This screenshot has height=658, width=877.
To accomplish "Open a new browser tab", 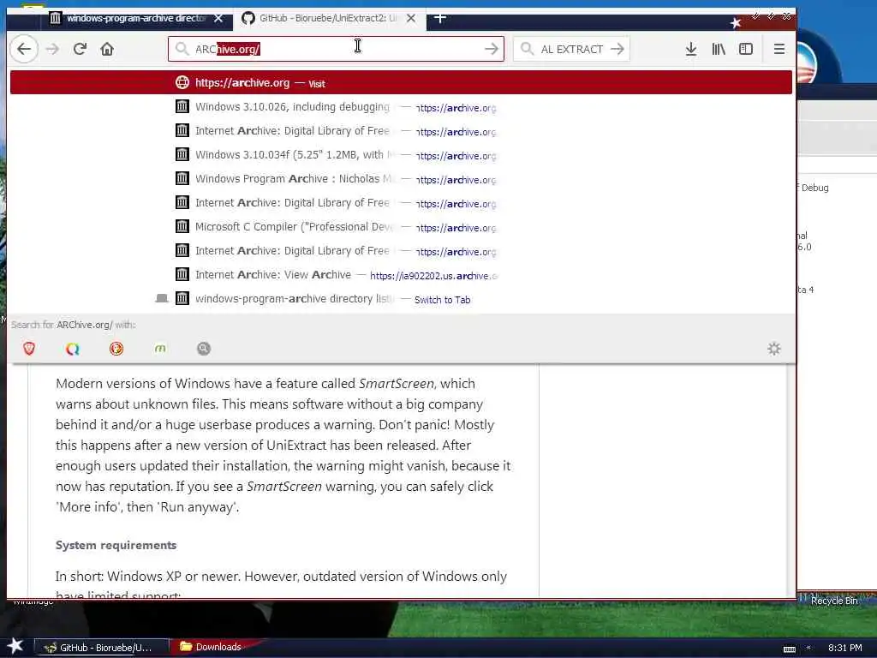I will (x=440, y=18).
